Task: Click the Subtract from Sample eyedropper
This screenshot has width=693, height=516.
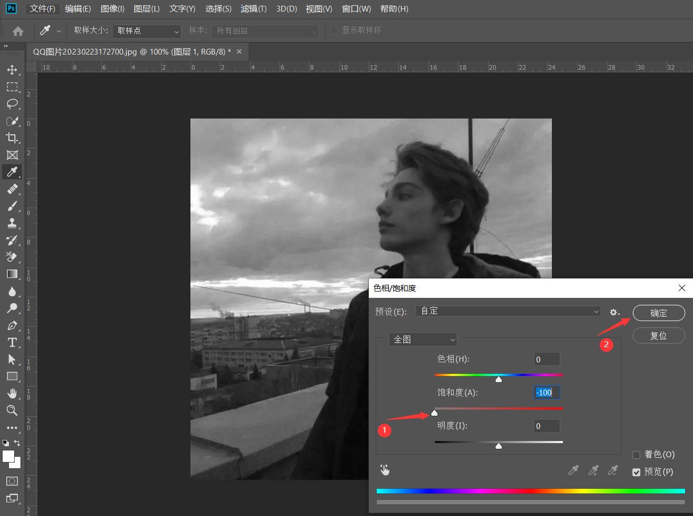Action: tap(612, 470)
